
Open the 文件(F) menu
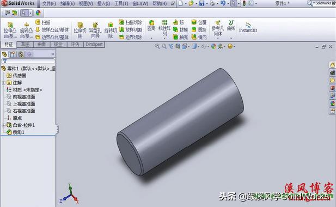[x=49, y=3]
